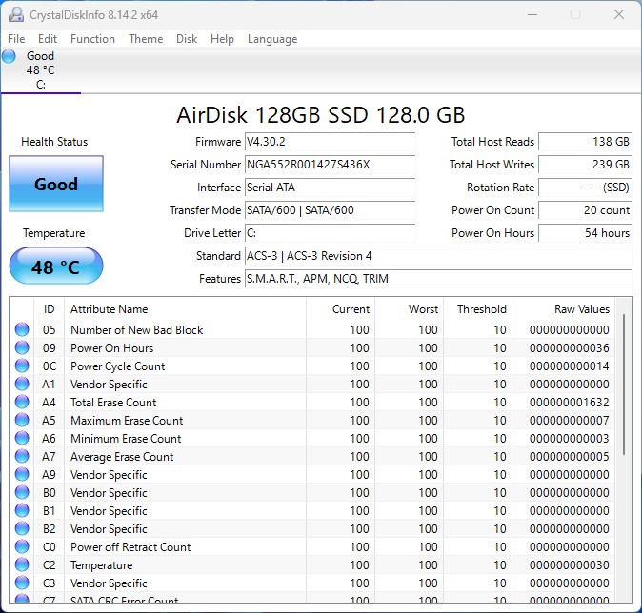Click the Current column header
Viewport: 642px width, 613px height.
click(340, 309)
